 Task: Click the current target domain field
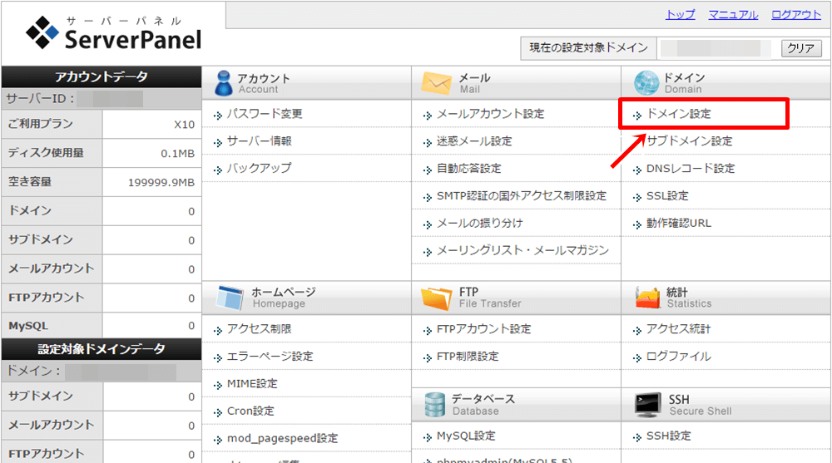click(716, 48)
